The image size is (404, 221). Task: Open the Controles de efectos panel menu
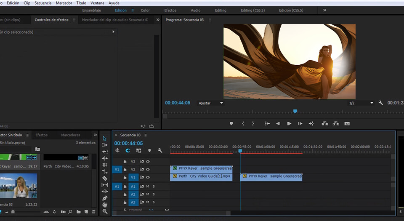tap(74, 20)
